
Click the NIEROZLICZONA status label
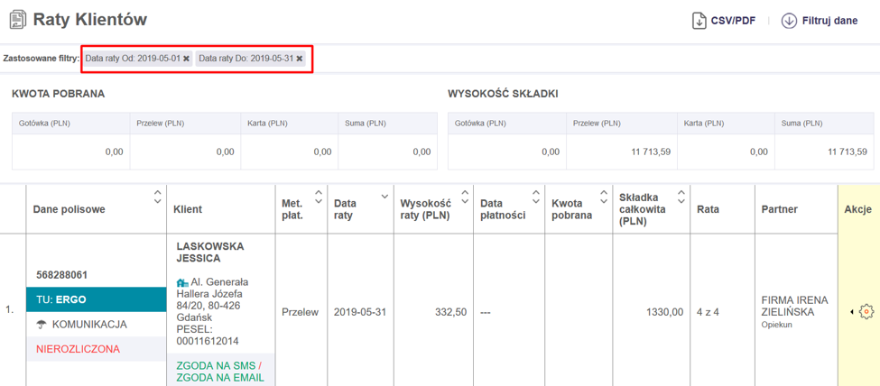tap(78, 349)
